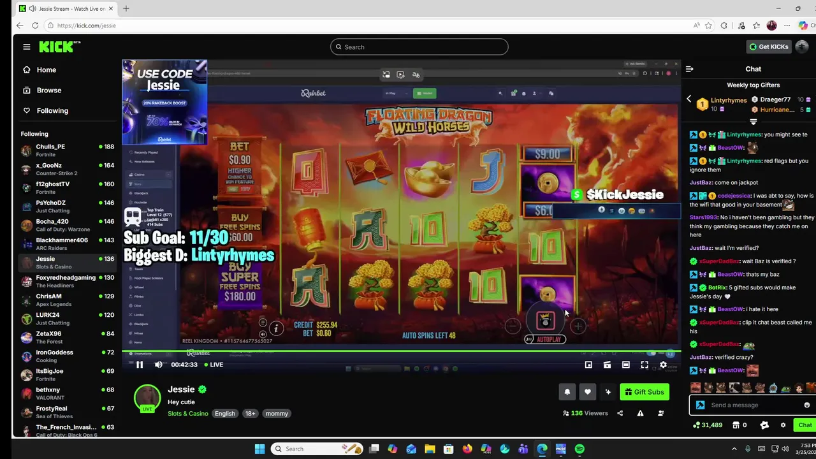Click Jessie's channel avatar
The height and width of the screenshot is (459, 816).
pos(147,398)
